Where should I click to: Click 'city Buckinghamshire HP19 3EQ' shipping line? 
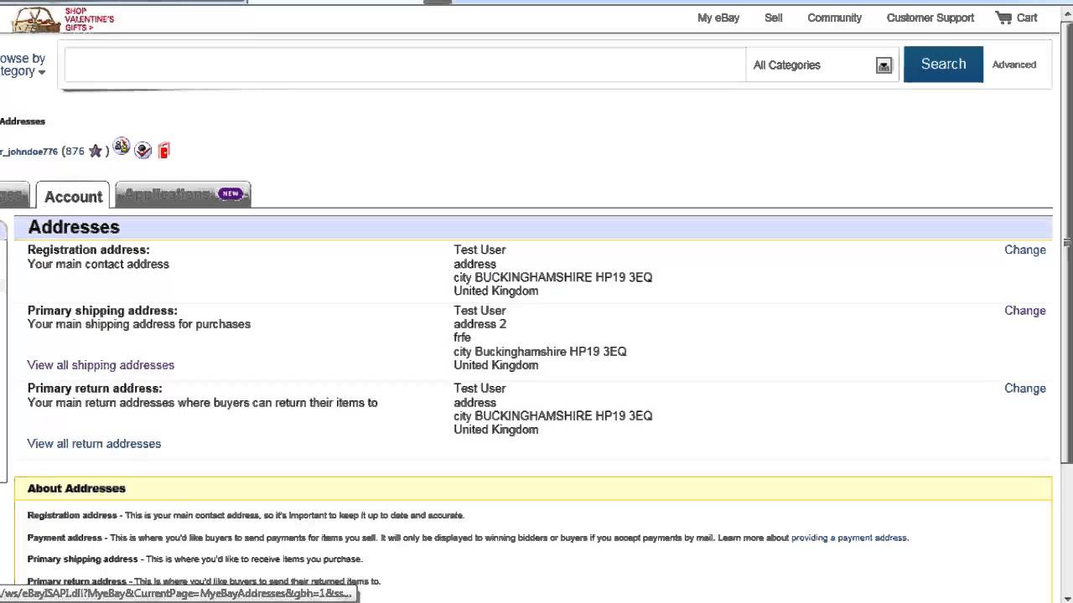click(x=540, y=352)
